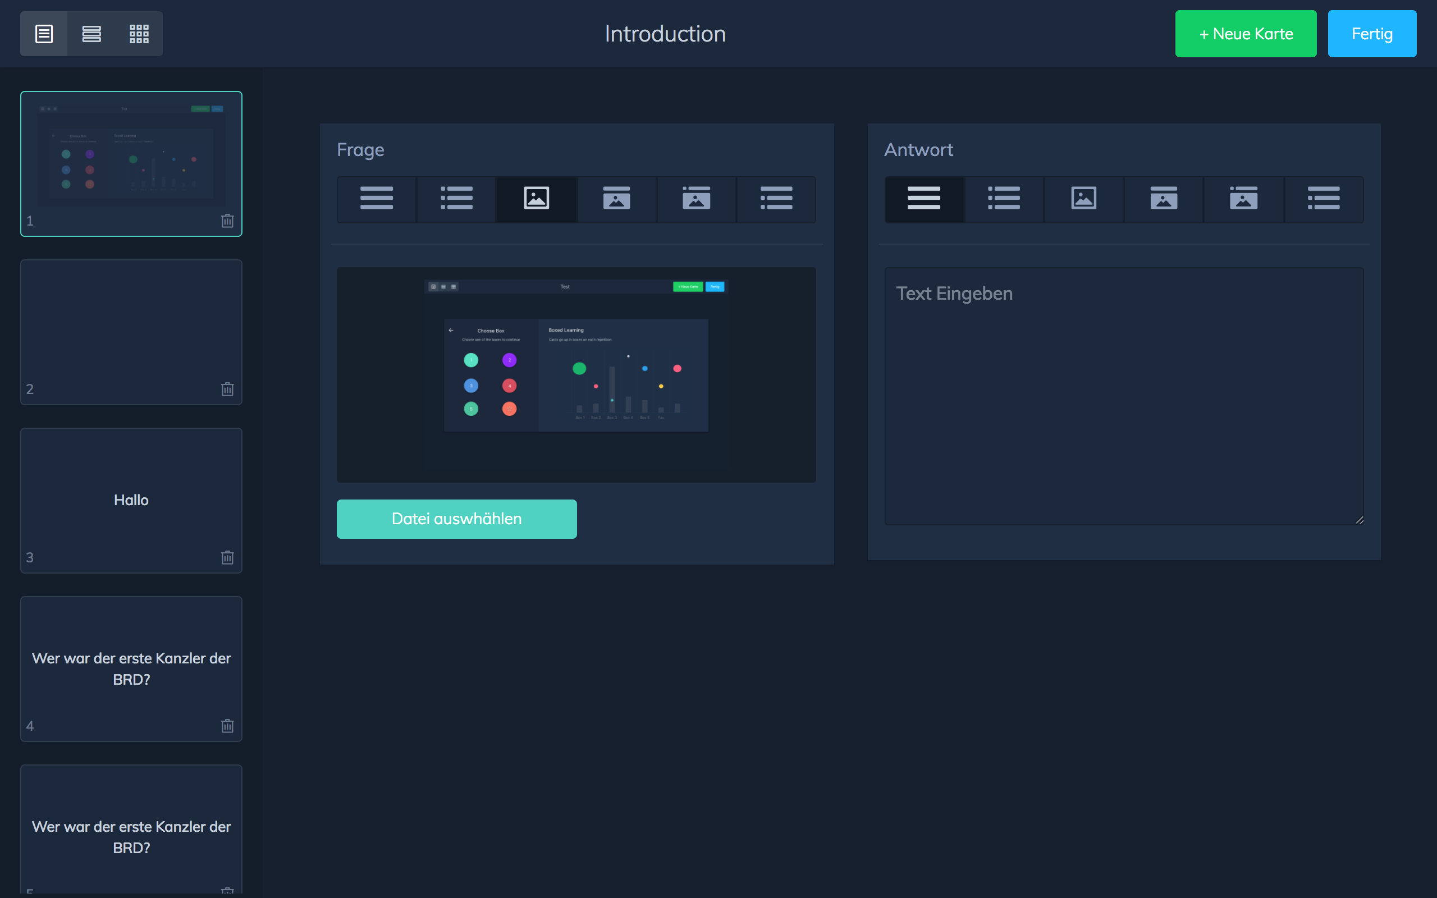This screenshot has width=1437, height=898.
Task: Click Datei auswählen to upload image
Action: coord(456,519)
